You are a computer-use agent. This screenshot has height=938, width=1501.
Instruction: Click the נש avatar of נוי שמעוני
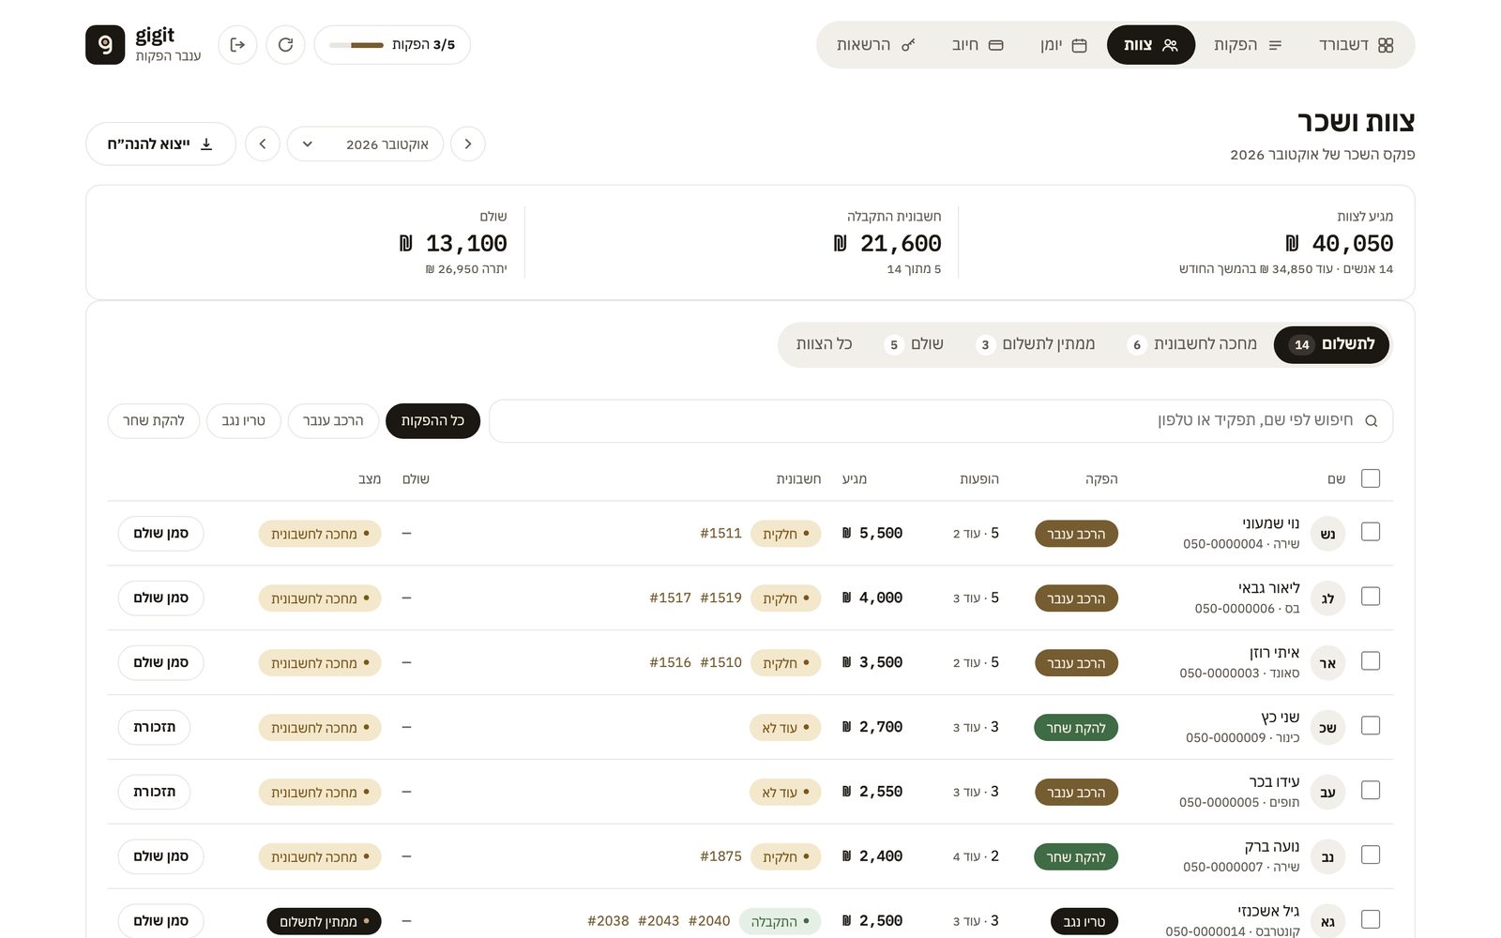[1327, 534]
